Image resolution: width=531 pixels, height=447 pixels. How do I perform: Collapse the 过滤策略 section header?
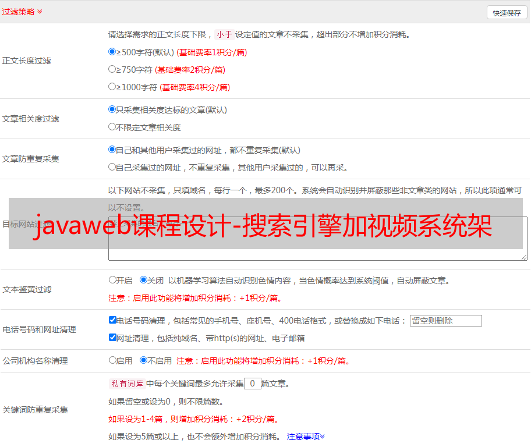22,12
